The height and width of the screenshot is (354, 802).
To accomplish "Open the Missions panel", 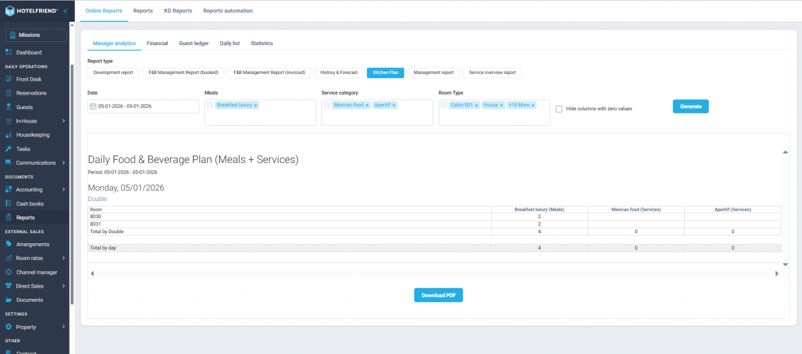I will point(35,35).
